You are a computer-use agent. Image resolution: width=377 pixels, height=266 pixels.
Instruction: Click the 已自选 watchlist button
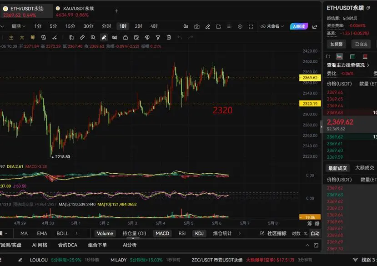click(x=361, y=44)
